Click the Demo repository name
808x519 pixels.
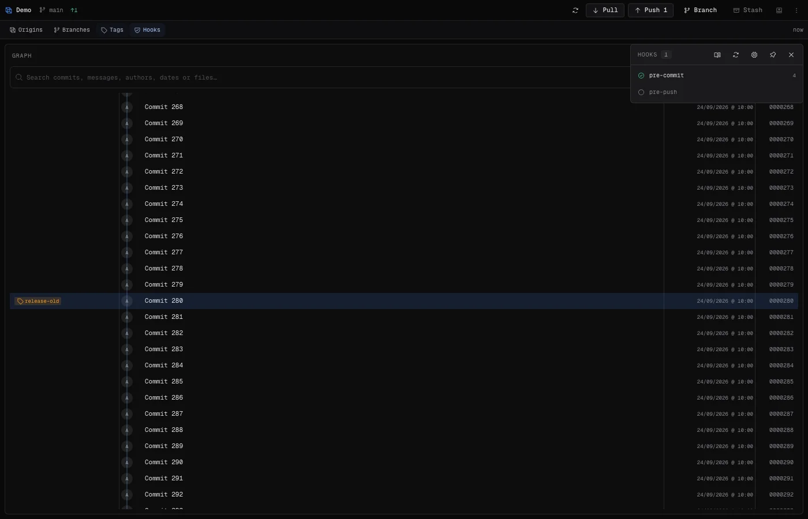coord(24,10)
